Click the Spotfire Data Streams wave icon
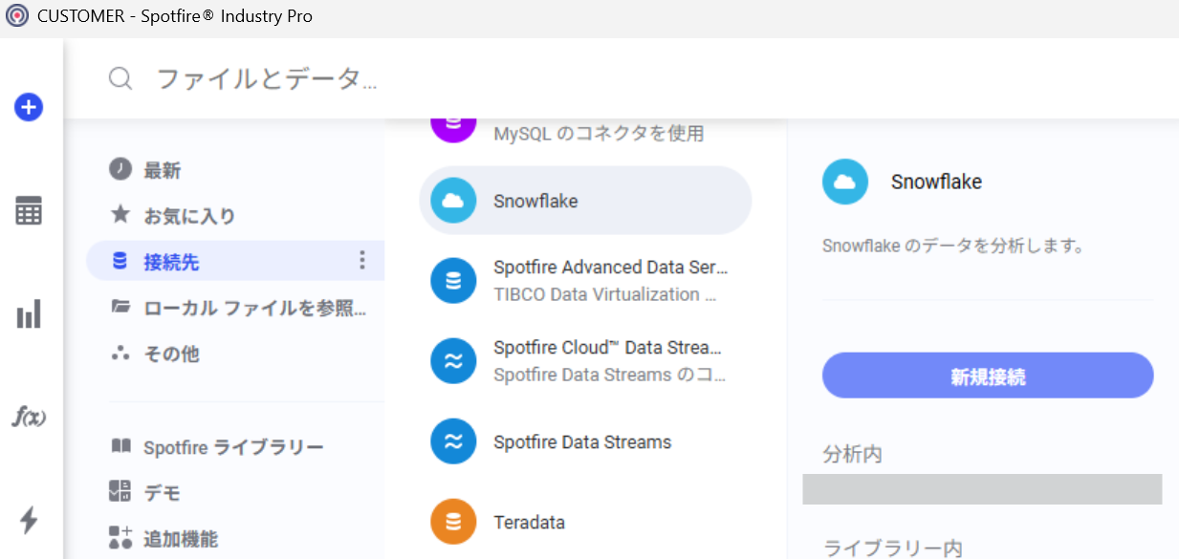This screenshot has height=559, width=1179. (x=453, y=441)
